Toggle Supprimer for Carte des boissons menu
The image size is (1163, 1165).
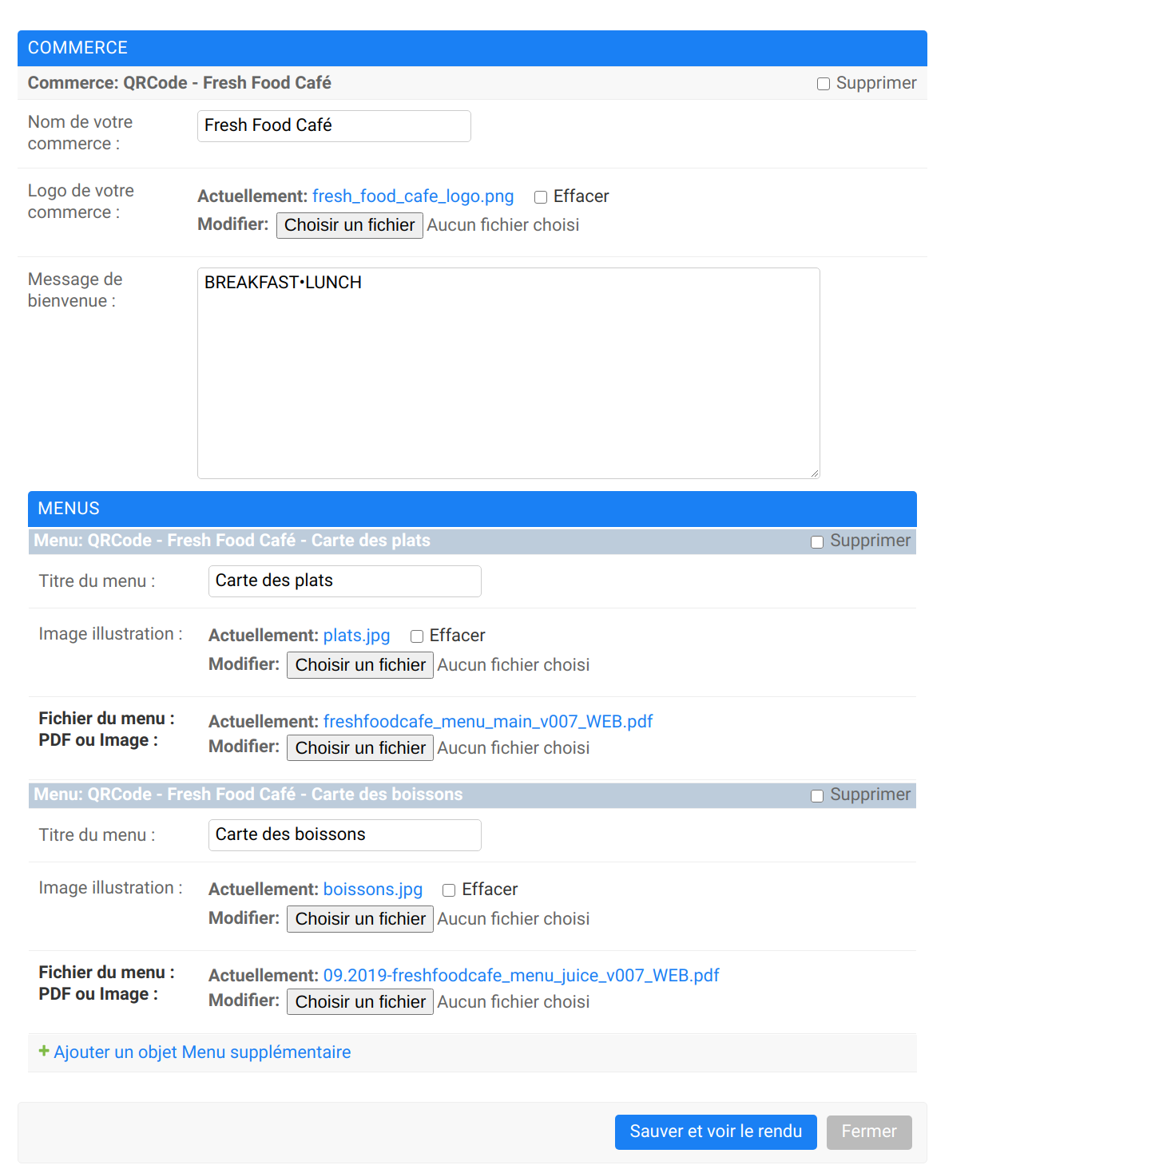click(817, 796)
